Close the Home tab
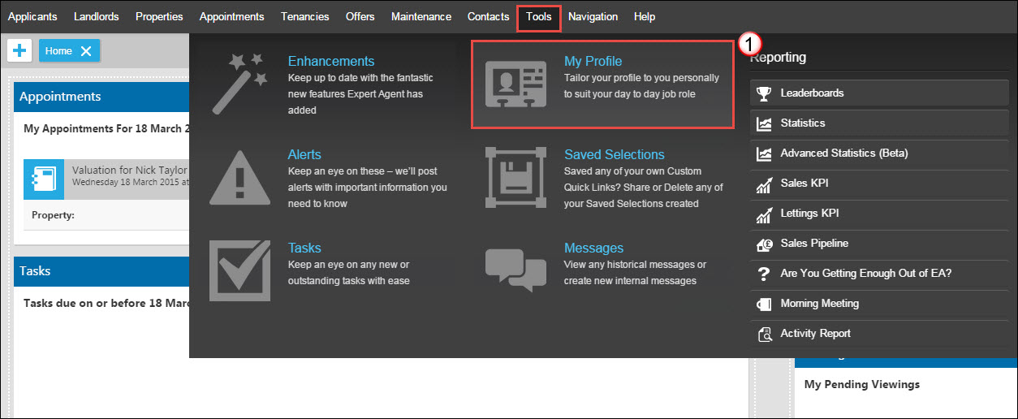The height and width of the screenshot is (419, 1018). click(86, 51)
